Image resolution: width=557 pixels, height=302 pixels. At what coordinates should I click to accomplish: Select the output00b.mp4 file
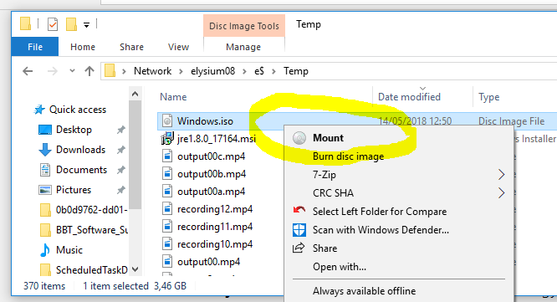(x=212, y=174)
